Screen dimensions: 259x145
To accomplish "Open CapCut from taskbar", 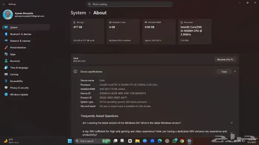I will pyautogui.click(x=130, y=141).
